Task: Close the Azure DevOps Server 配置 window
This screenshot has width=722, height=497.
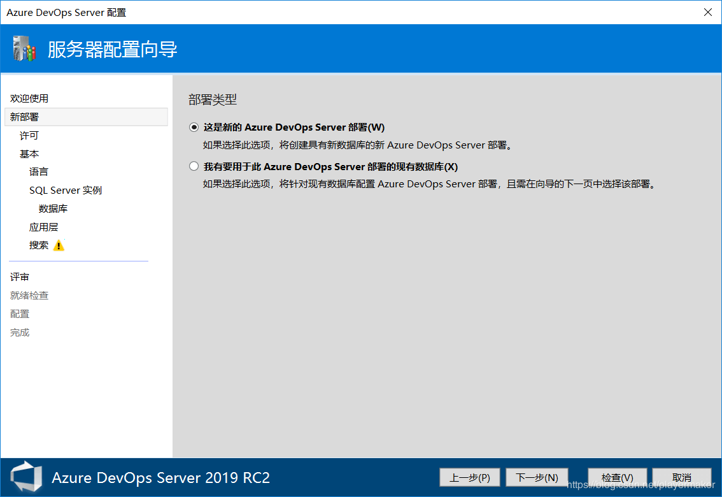Action: click(x=708, y=12)
